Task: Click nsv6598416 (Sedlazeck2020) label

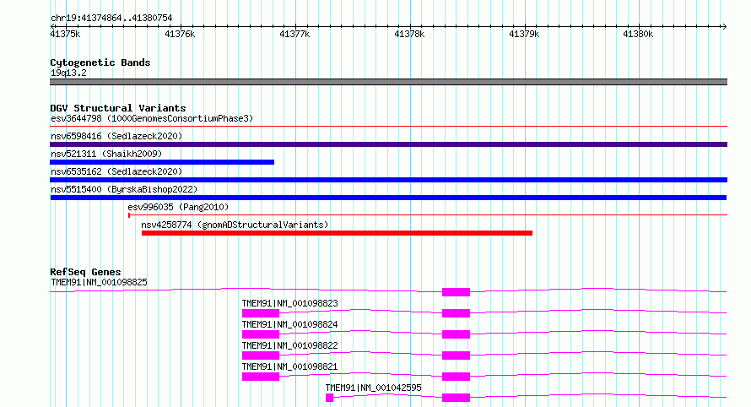Action: 116,136
